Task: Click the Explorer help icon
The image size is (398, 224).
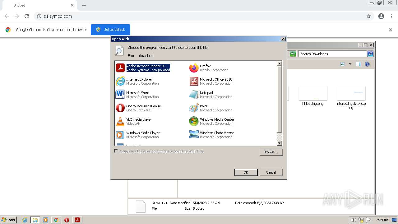Action: tap(367, 64)
